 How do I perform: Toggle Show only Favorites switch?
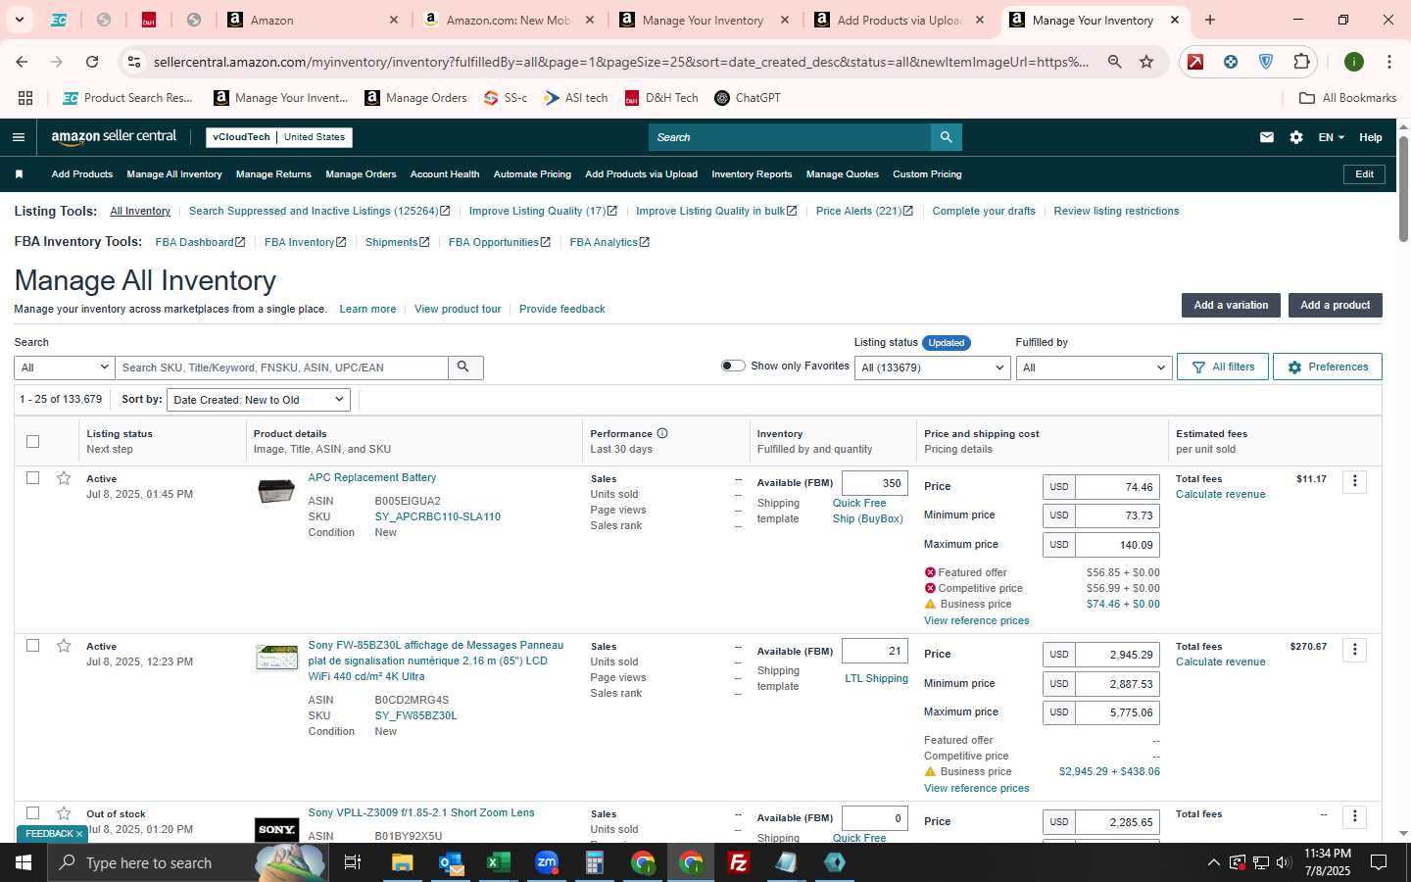tap(733, 366)
